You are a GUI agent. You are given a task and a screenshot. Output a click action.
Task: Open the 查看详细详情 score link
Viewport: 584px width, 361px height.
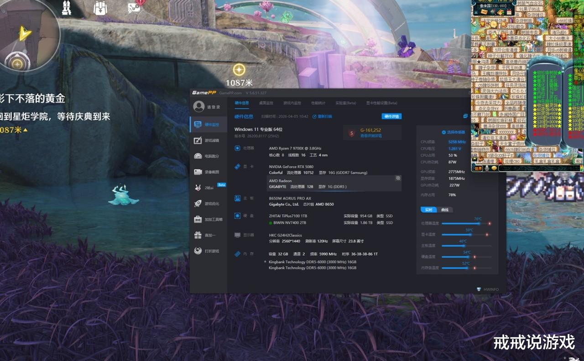click(x=371, y=136)
